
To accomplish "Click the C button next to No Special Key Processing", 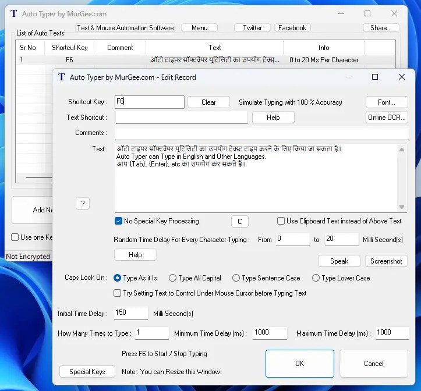I will (x=240, y=222).
